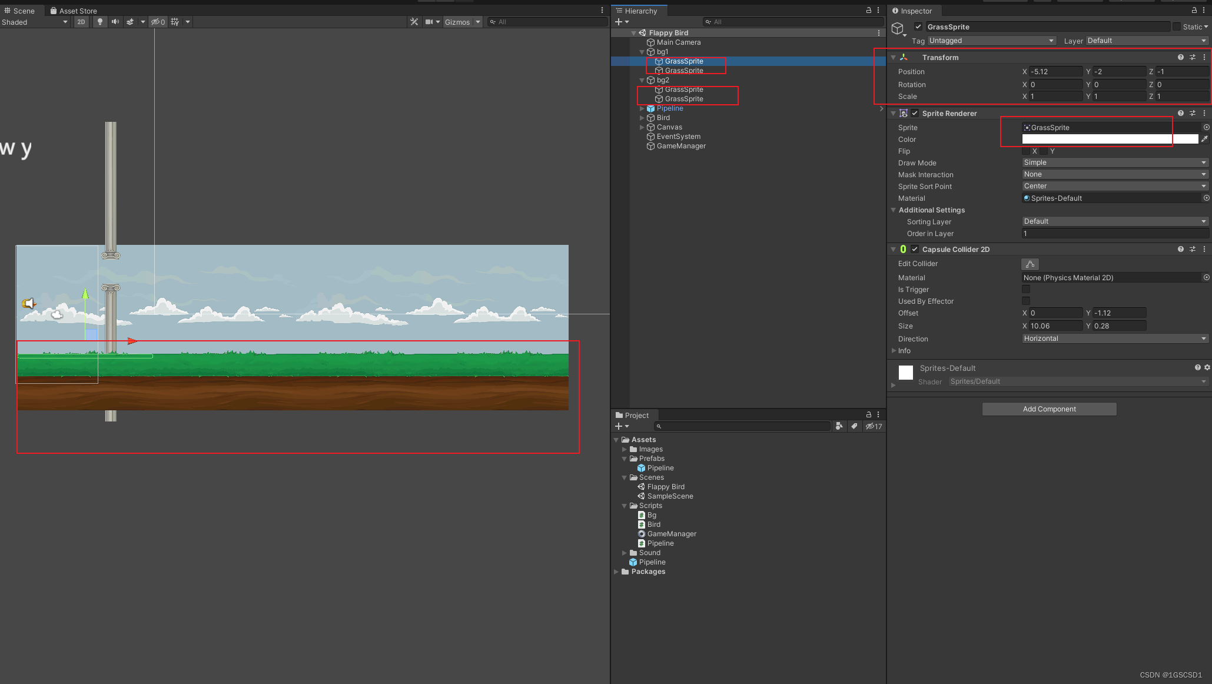
Task: Switch to the Asset Store tab
Action: [74, 10]
